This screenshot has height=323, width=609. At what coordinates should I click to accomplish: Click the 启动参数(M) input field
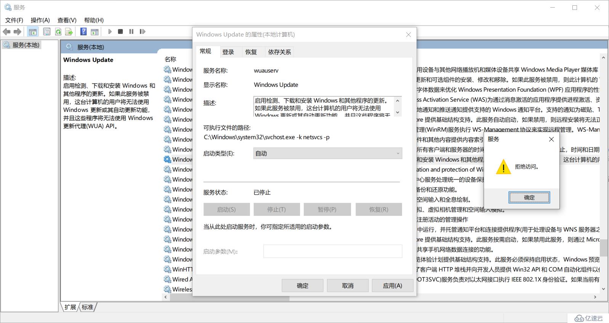[333, 251]
